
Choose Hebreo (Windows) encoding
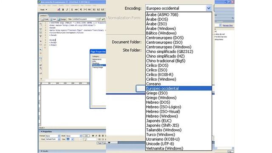[x=178, y=116]
